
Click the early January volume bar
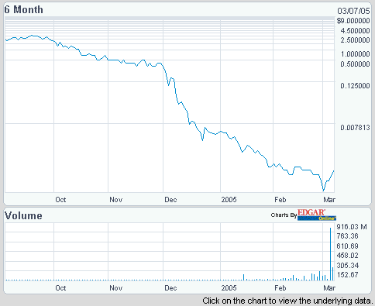[243, 277]
